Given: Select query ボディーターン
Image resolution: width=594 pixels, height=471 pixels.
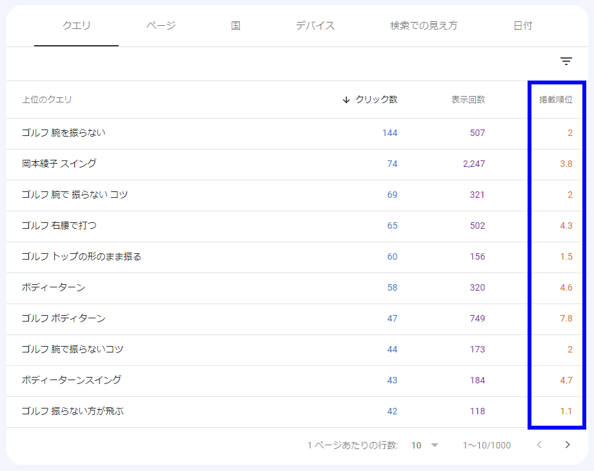Looking at the screenshot, I should click(x=54, y=287).
